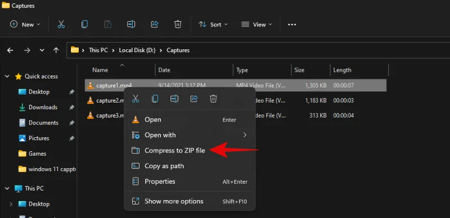
Task: Sort by the Type column header
Action: 242,70
